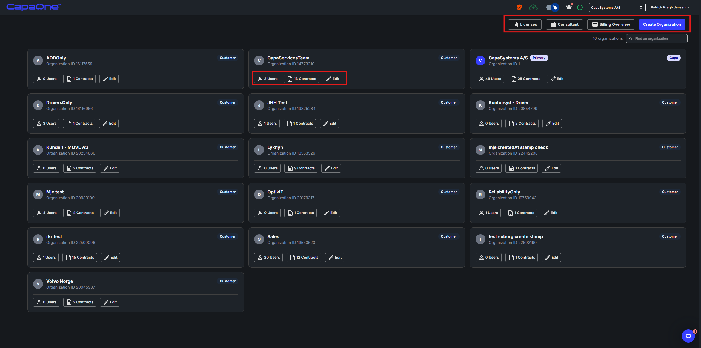701x348 pixels.
Task: Click the Primary badge
Action: [539, 58]
